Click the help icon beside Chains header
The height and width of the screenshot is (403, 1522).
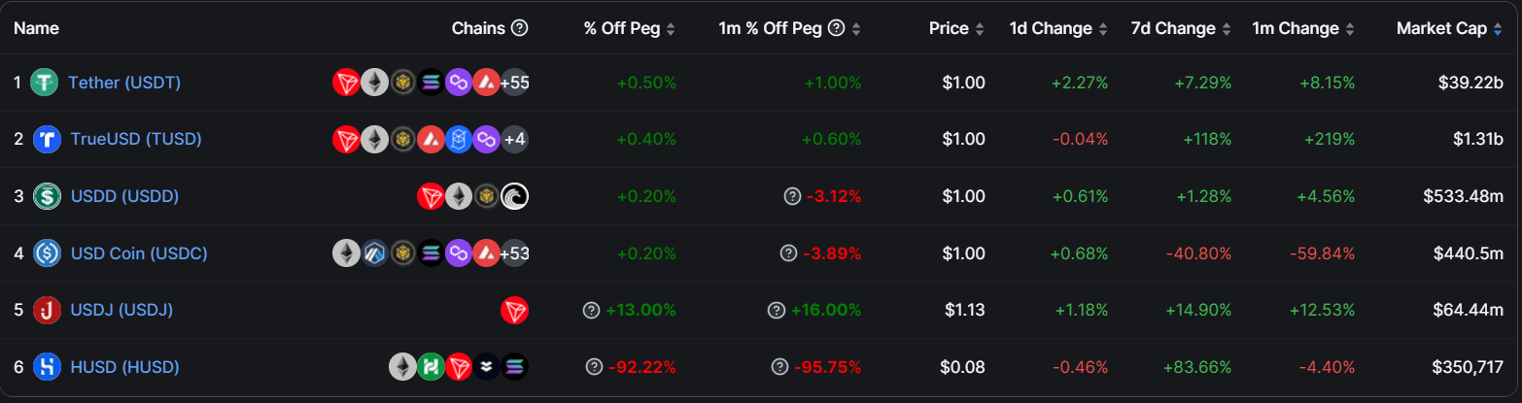tap(520, 28)
